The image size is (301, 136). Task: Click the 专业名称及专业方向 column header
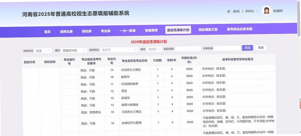click(x=135, y=61)
